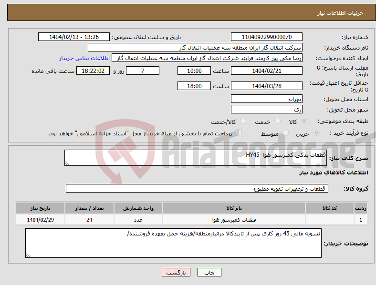Screen dimensions: 376x285
Task: Click the تعداد / مقدار column header
Action: click(89, 208)
